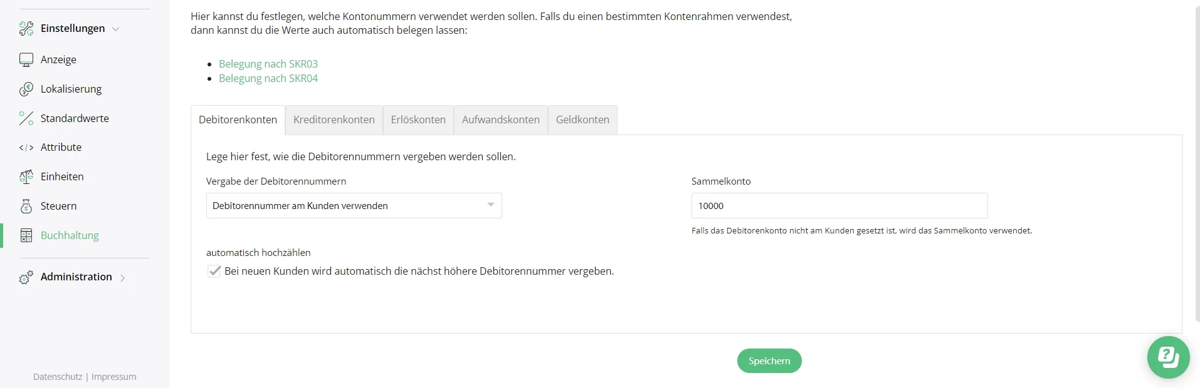Click Belegung nach SKR03 link
1200x388 pixels.
[x=268, y=64]
